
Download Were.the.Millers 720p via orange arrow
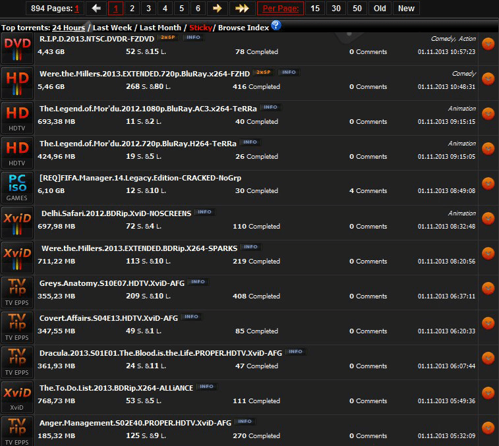tap(488, 79)
